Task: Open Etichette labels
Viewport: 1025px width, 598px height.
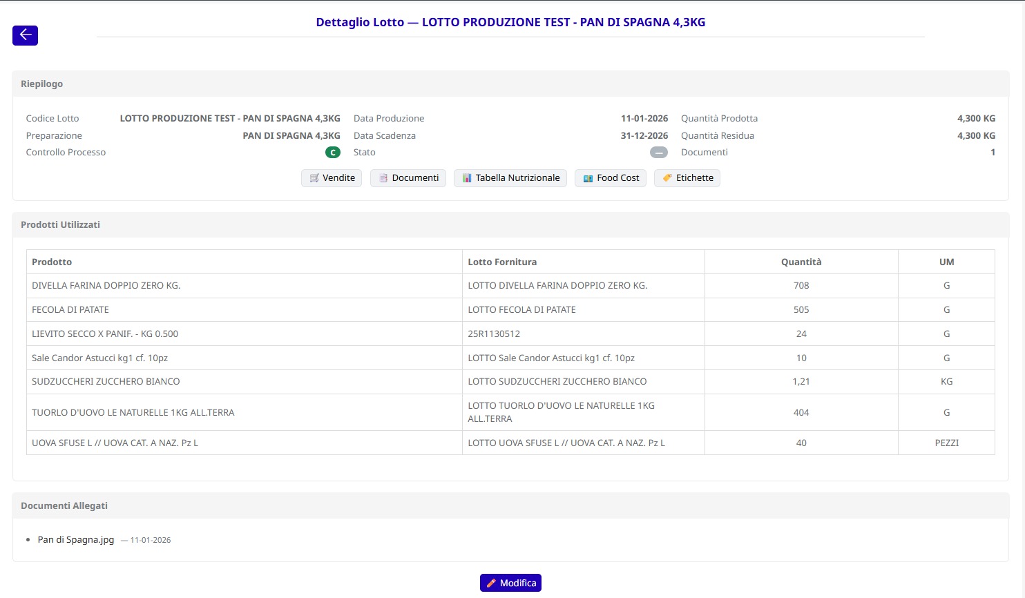Action: (687, 178)
